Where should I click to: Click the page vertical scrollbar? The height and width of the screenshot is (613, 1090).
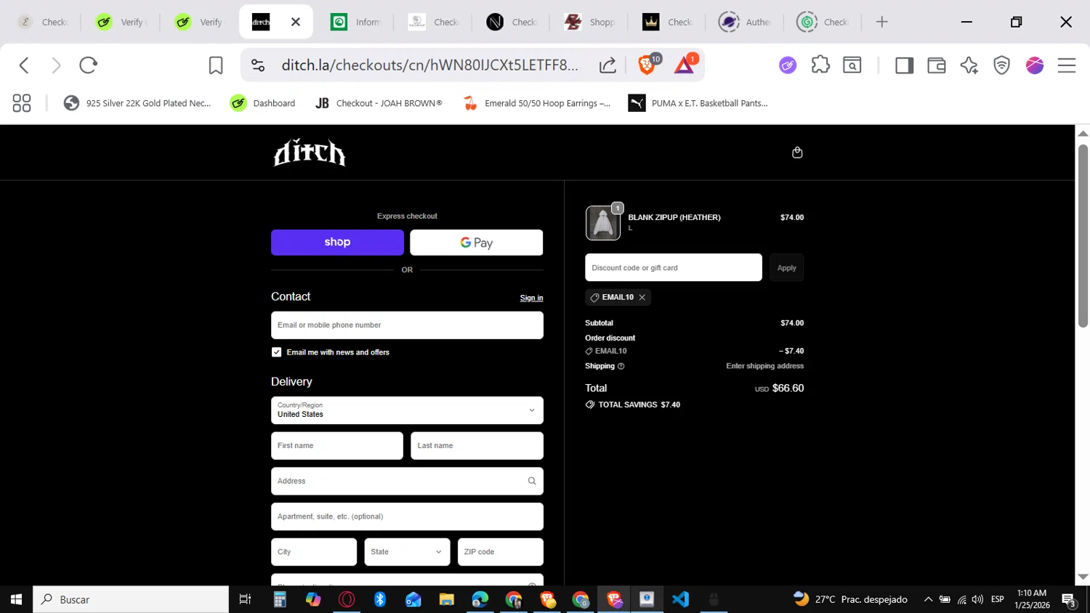pos(1083,236)
